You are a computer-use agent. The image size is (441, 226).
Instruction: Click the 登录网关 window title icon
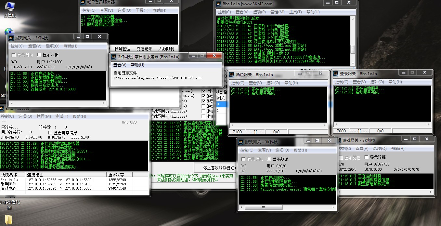(335, 74)
